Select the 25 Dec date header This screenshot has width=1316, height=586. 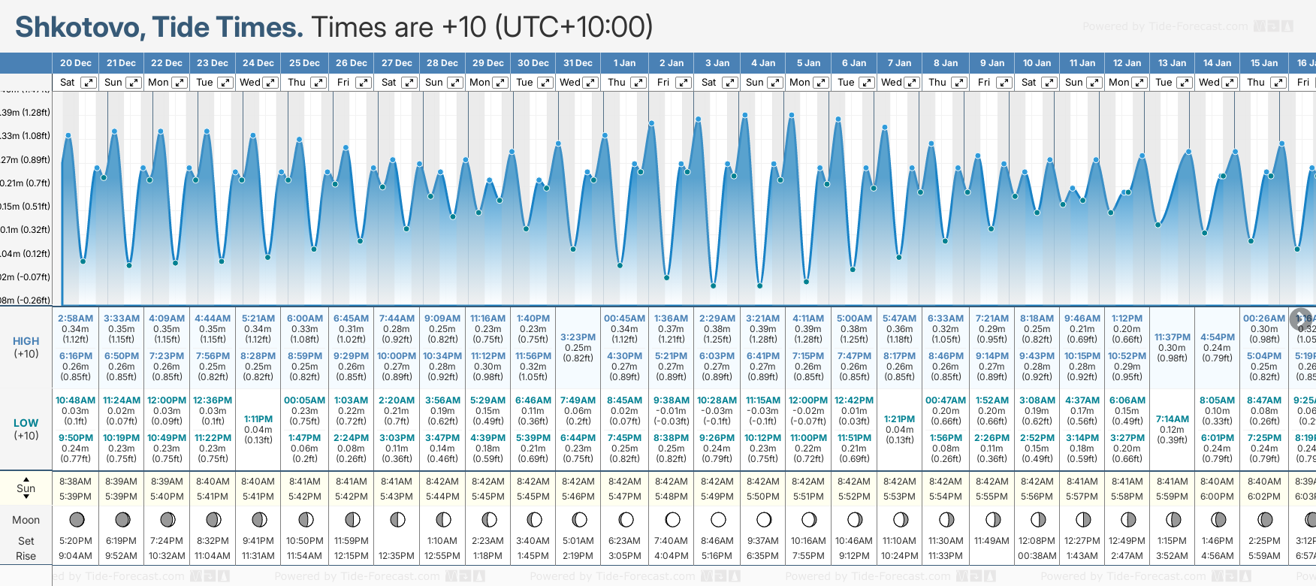click(x=304, y=63)
